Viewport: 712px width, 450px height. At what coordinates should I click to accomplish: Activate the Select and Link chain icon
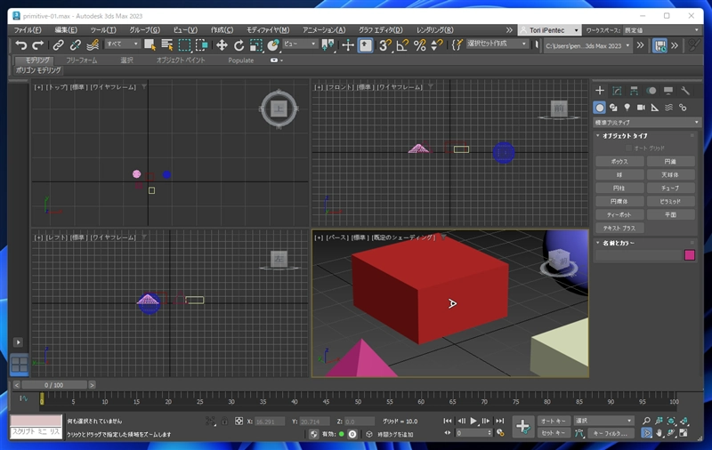58,44
